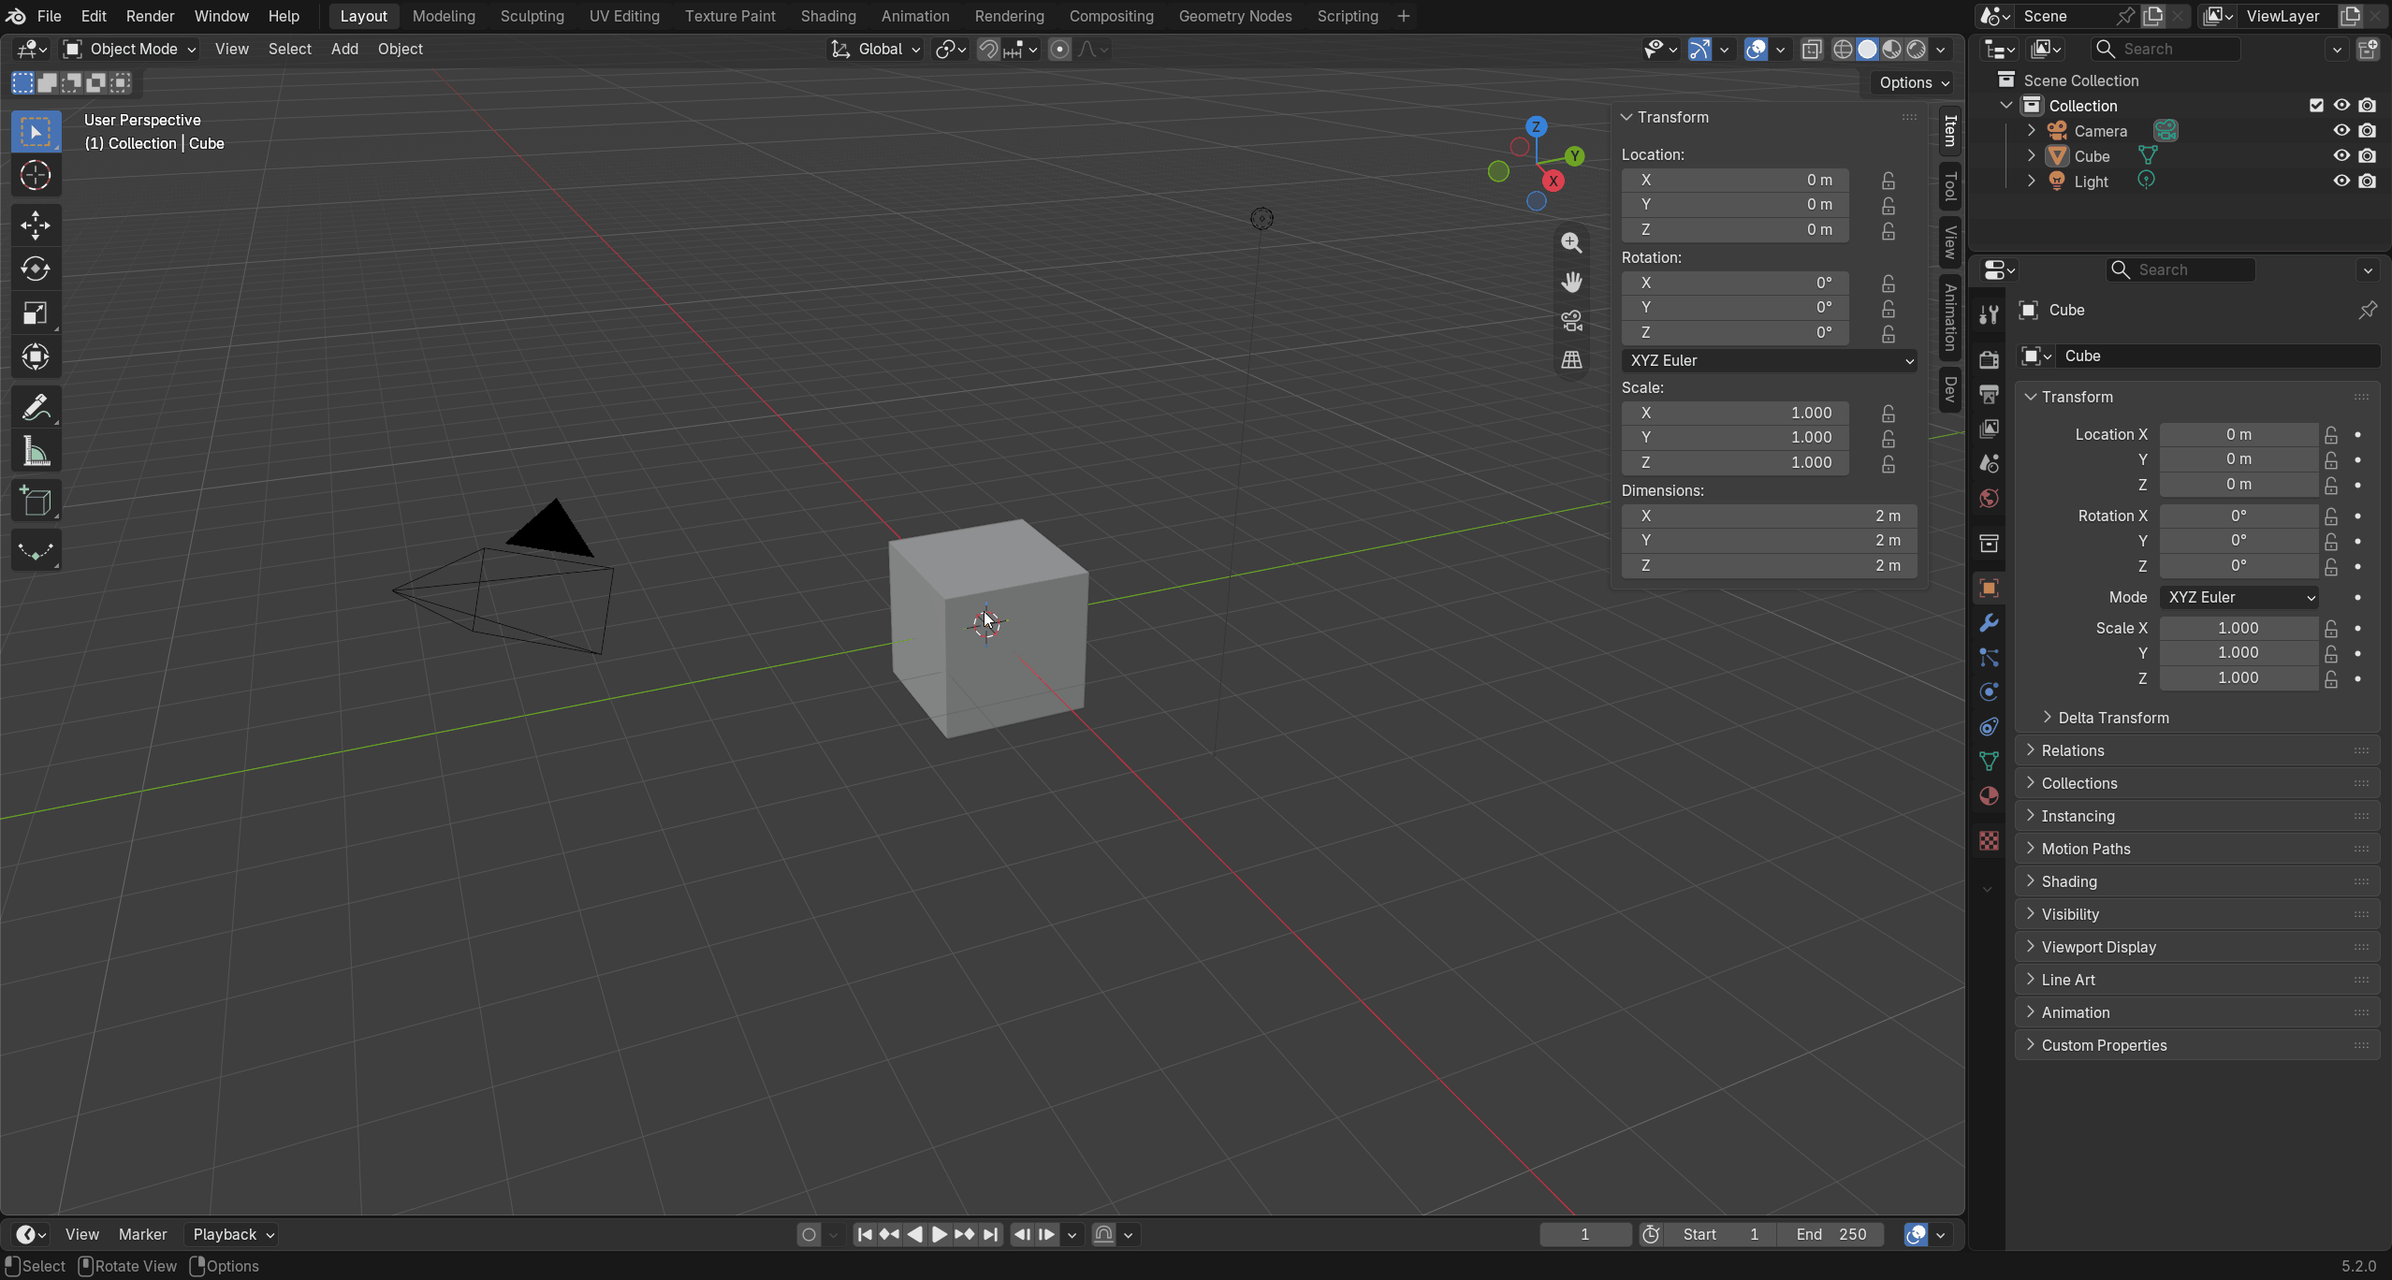Hide Camera in viewport via eye icon

pos(2341,131)
